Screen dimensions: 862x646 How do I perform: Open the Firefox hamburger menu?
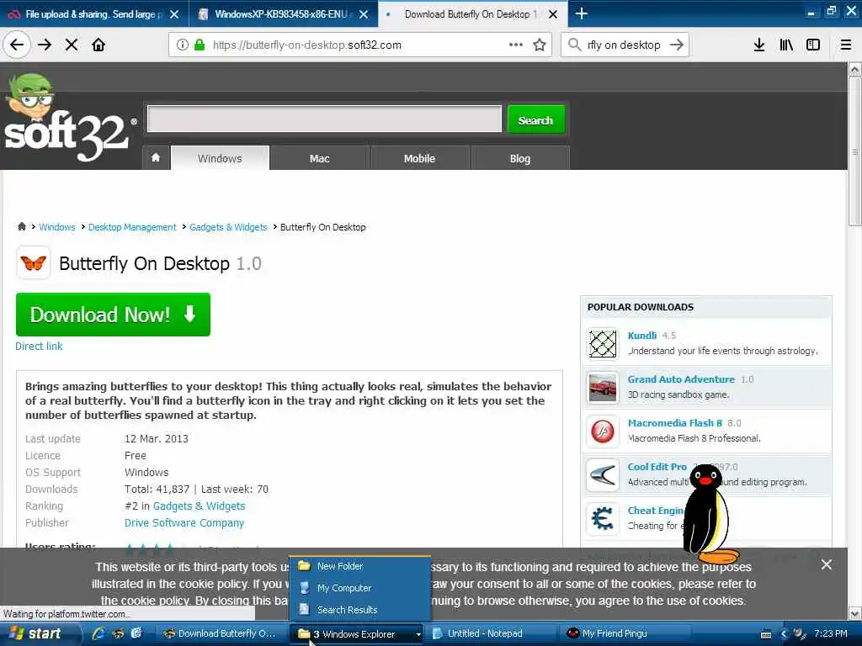846,45
